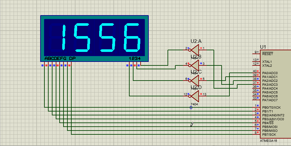Click the ATMEGA16 part name label
Screen dimensions: 291x146
tap(268, 141)
